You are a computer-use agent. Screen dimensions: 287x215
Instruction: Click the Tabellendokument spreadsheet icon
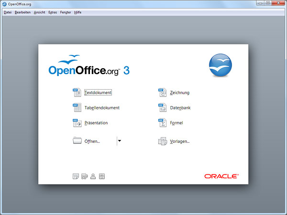(77, 107)
